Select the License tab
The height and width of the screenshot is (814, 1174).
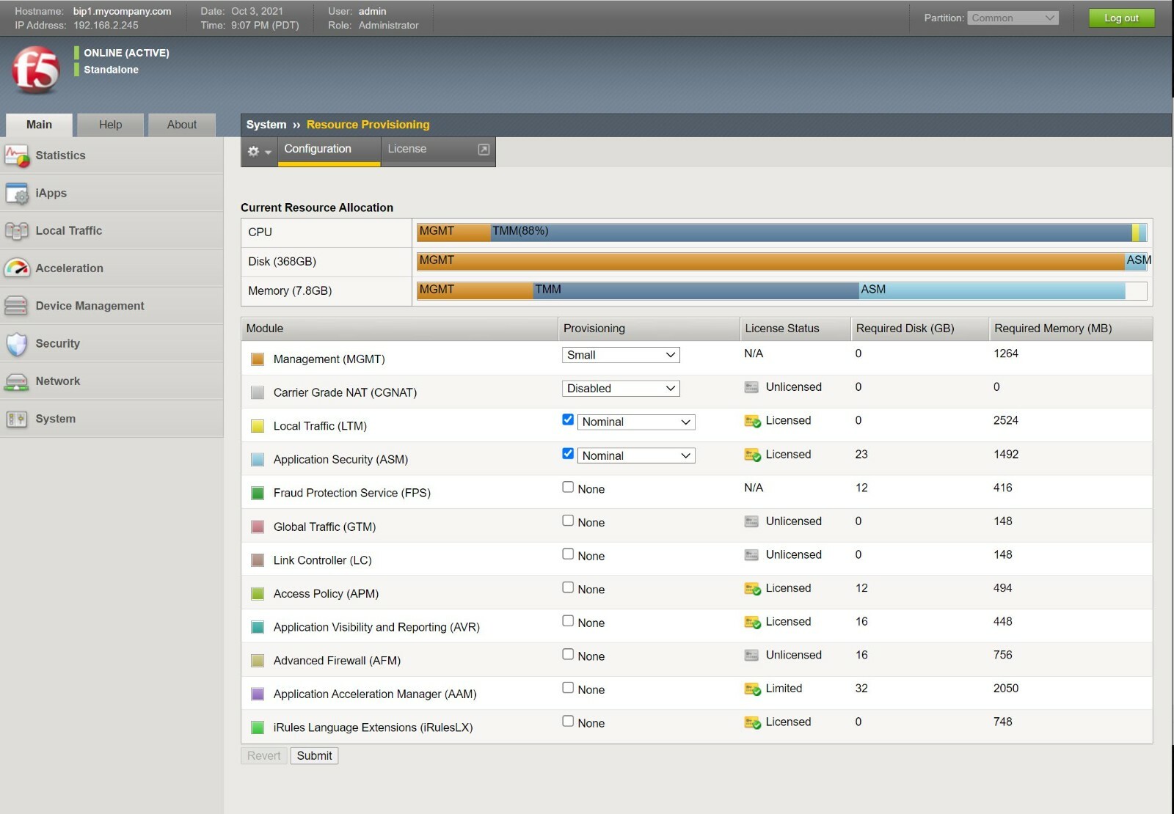(x=438, y=151)
